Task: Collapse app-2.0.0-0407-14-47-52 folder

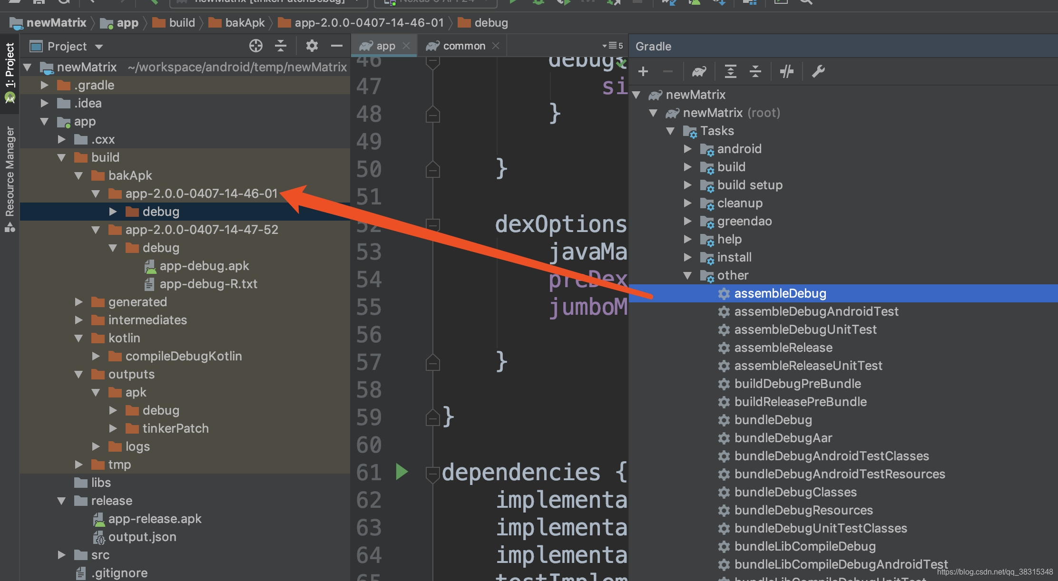Action: [x=96, y=230]
